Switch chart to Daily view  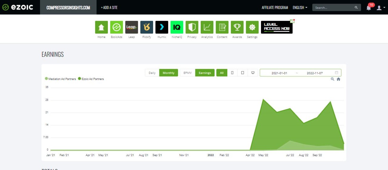pyautogui.click(x=152, y=73)
